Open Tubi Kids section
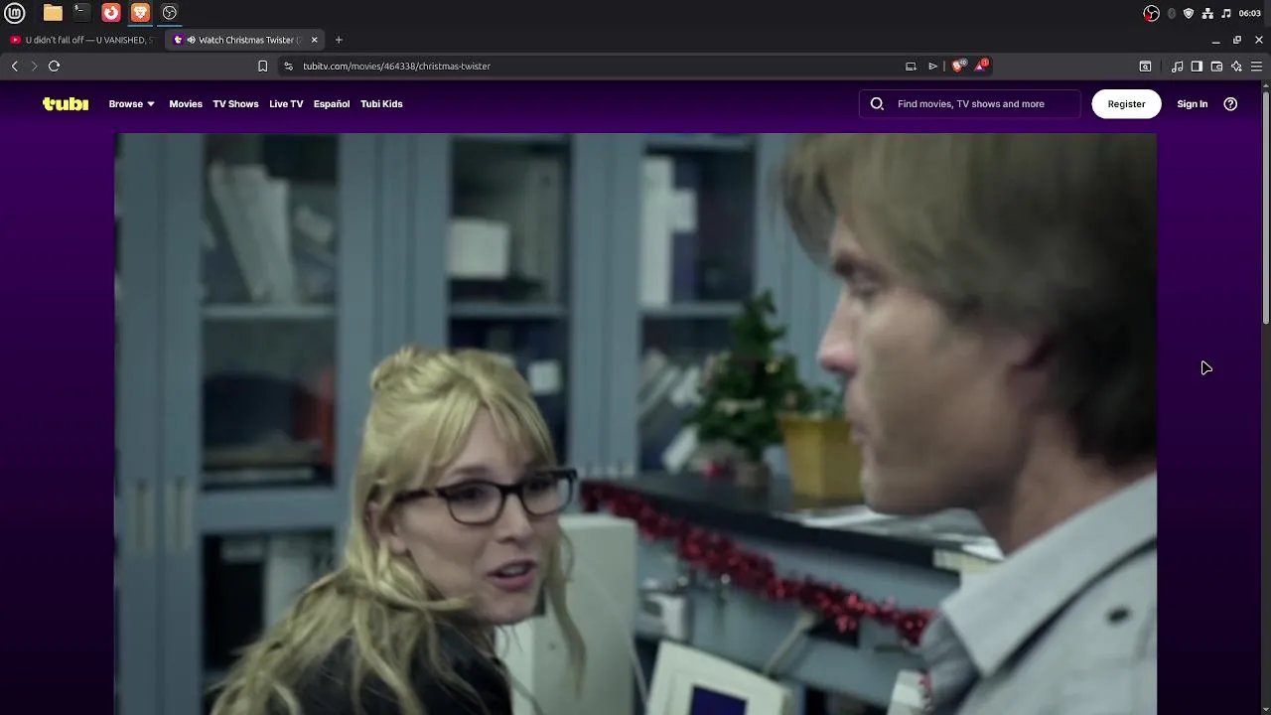 [x=381, y=103]
